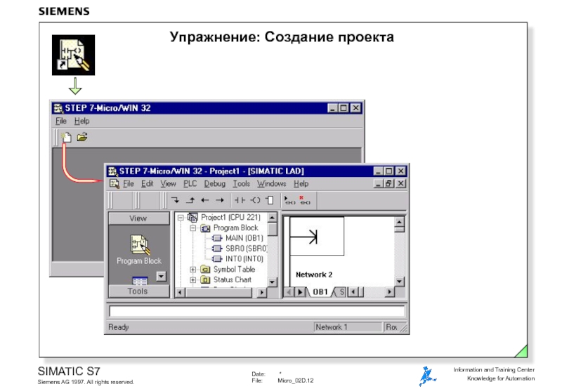This screenshot has height=389, width=562.
Task: Click the LAD cursor box in Network 1
Action: (317, 236)
